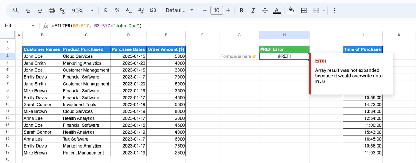Activate the paint format tool

[x=63, y=10]
